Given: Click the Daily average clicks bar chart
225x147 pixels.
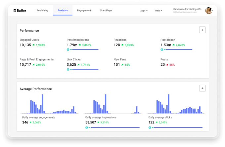Looking at the screenshot, I should pyautogui.click(x=176, y=104).
